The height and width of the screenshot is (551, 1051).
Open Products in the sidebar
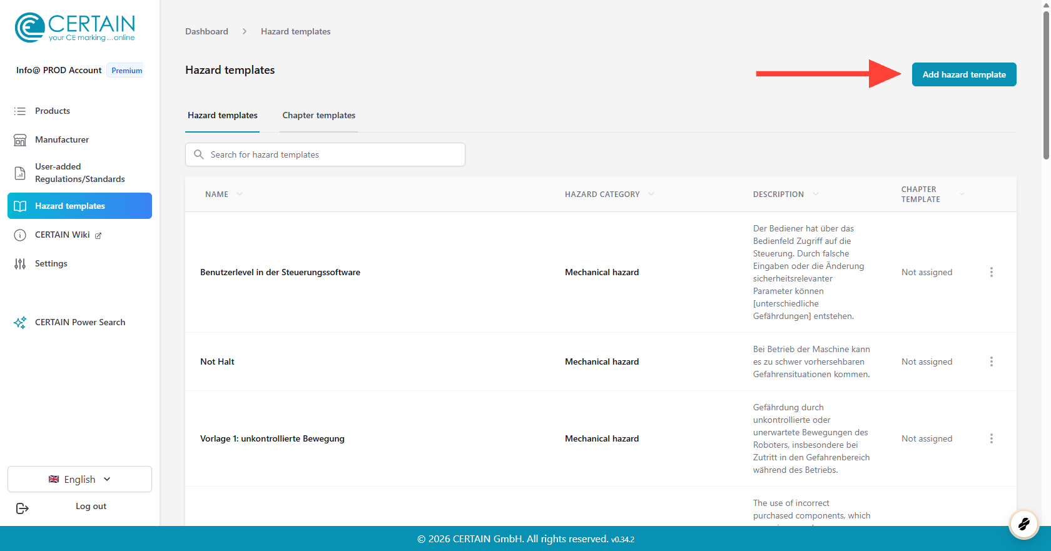pos(79,111)
